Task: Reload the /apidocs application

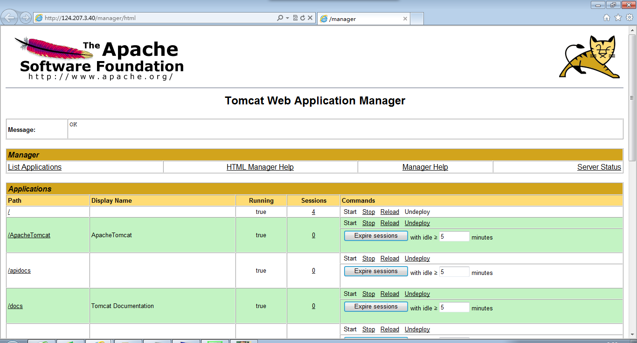Action: click(390, 259)
